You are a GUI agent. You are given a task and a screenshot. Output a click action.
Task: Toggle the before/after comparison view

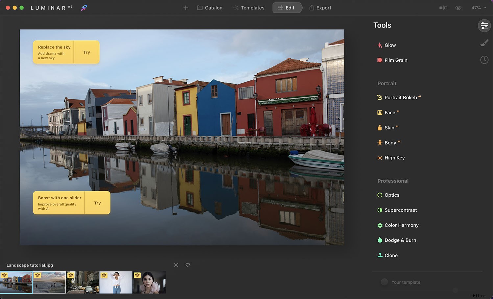click(x=443, y=8)
